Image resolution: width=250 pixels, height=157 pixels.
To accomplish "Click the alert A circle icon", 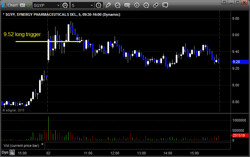I will point(146,5).
